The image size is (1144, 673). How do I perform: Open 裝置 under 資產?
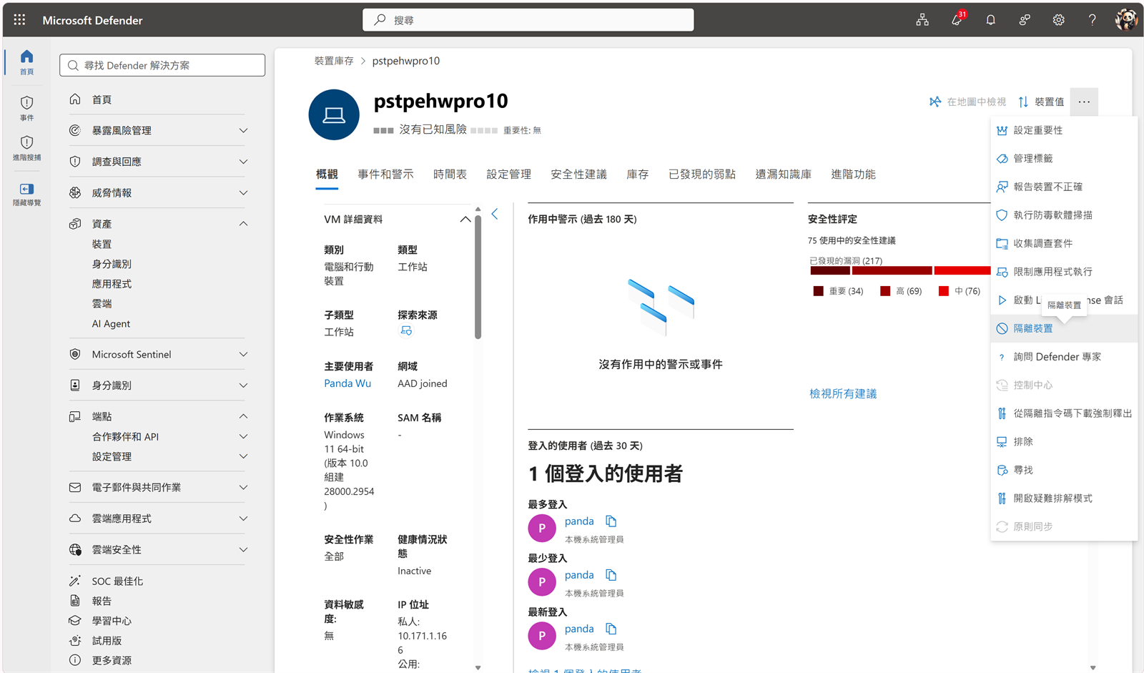click(102, 244)
